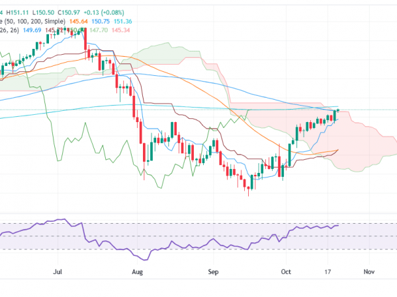The width and height of the screenshot is (397, 297).
Task: Click the Oct label on time axis
Action: point(286,271)
